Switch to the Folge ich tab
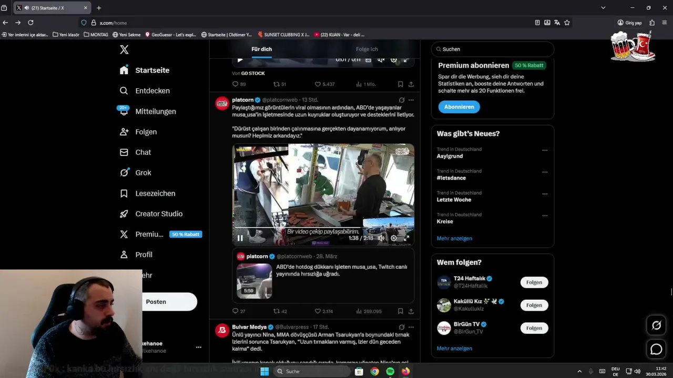This screenshot has width=673, height=378. tap(366, 49)
